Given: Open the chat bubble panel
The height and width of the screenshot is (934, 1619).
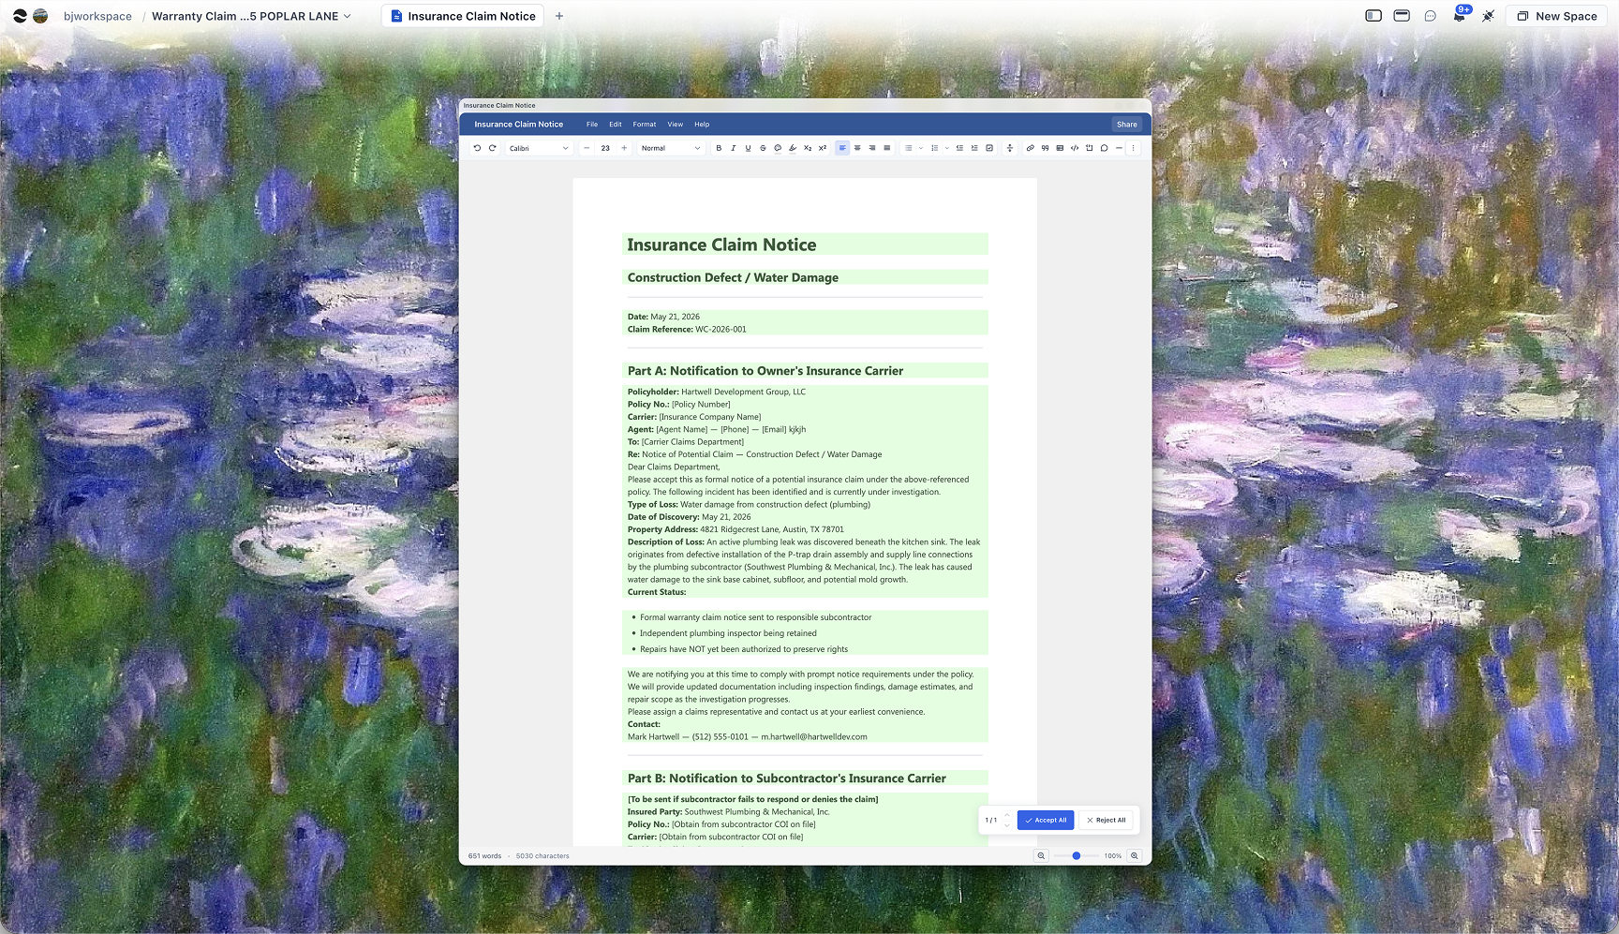Looking at the screenshot, I should [1431, 16].
